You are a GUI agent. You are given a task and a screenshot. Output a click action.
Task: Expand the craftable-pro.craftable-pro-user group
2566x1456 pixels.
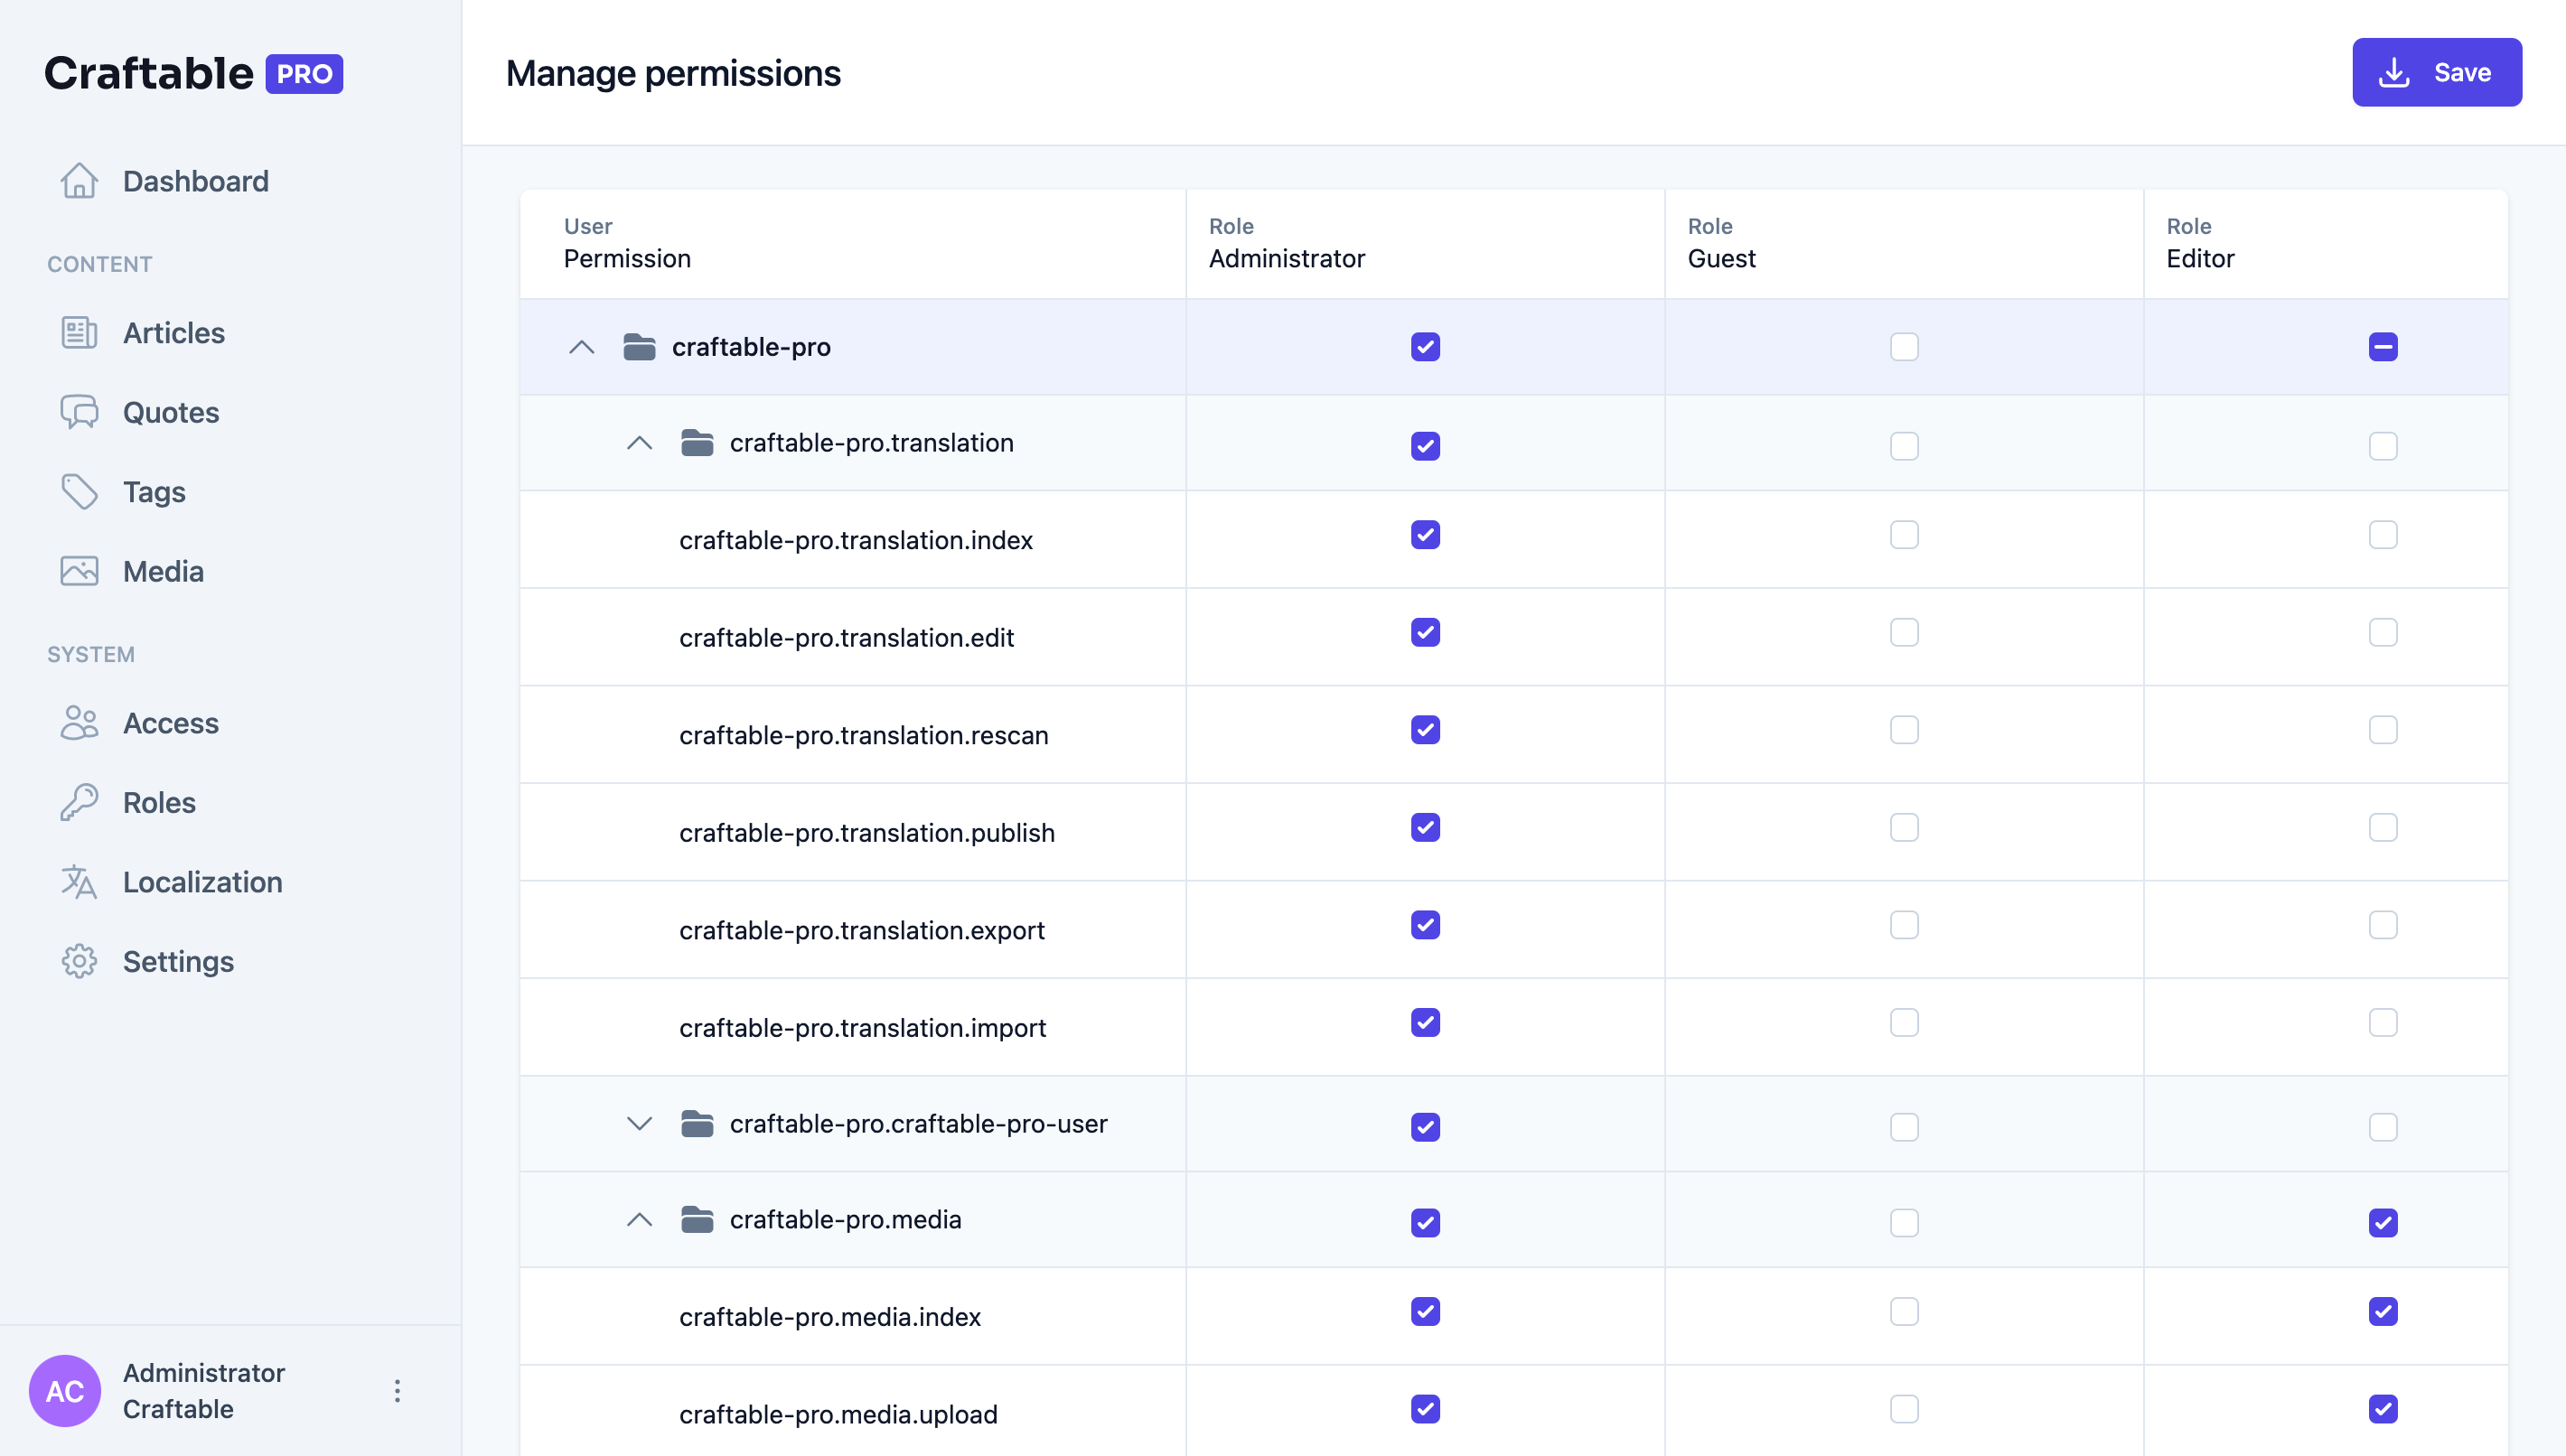639,1123
